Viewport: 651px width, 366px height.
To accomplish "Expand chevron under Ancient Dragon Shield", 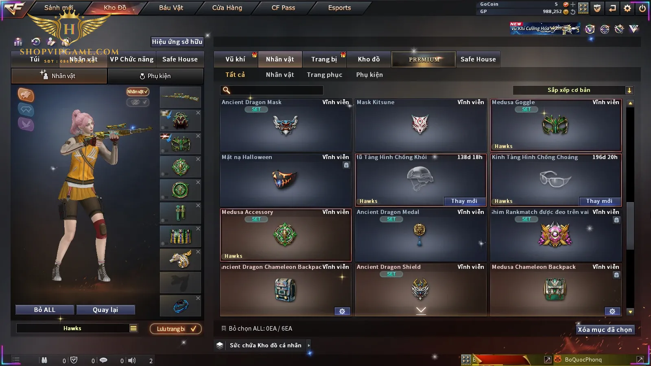I will (421, 310).
